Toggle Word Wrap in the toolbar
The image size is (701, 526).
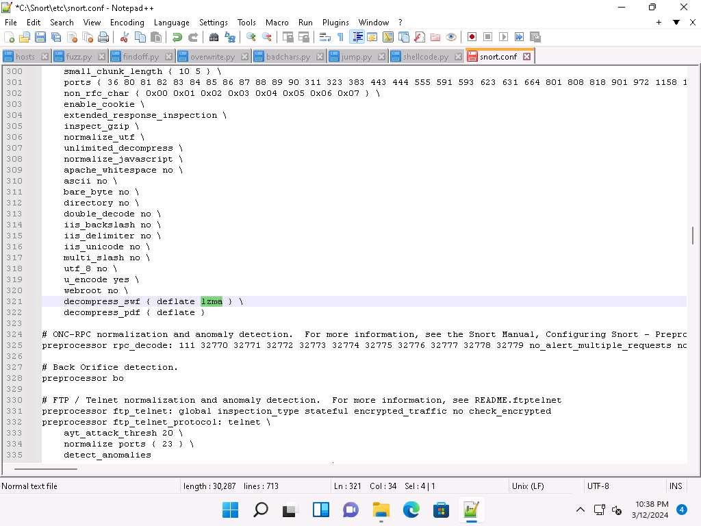[324, 37]
